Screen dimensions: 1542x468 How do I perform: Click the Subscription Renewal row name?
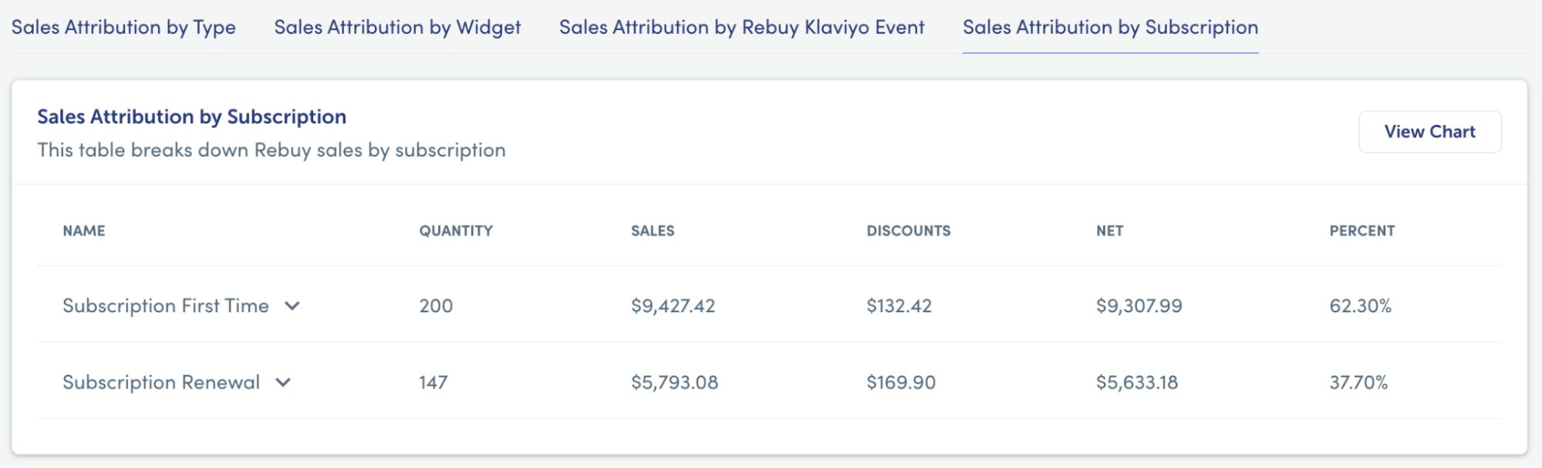click(161, 382)
